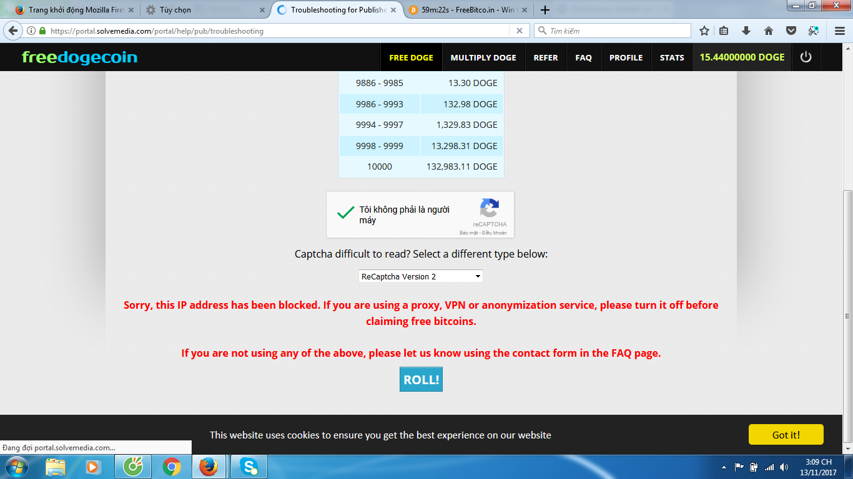Click the Show Desktop button at taskbar end
Image resolution: width=853 pixels, height=479 pixels.
pyautogui.click(x=849, y=467)
